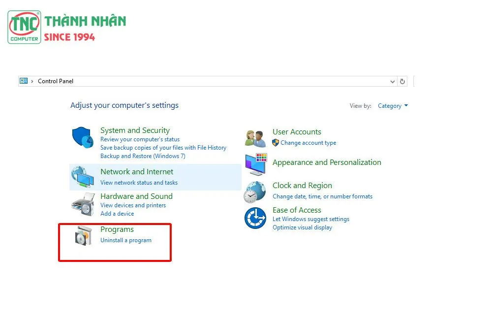Click Let Windows suggest settings link
Viewport: 492px width, 320px height.
point(311,219)
